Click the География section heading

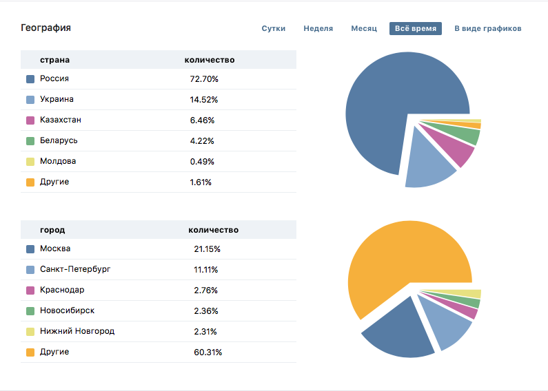pos(45,28)
